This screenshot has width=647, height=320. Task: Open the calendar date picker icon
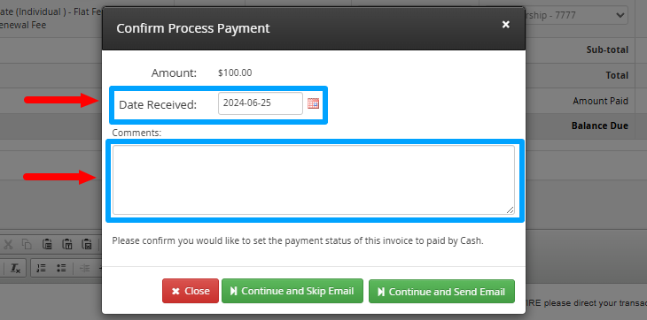[313, 103]
